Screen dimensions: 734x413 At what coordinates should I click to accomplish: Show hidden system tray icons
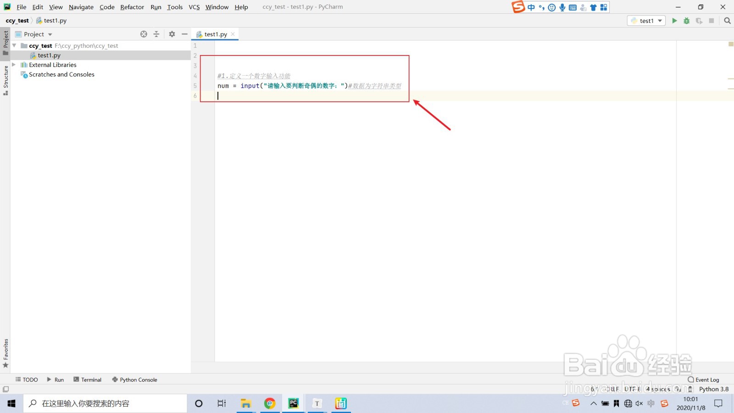tap(593, 404)
